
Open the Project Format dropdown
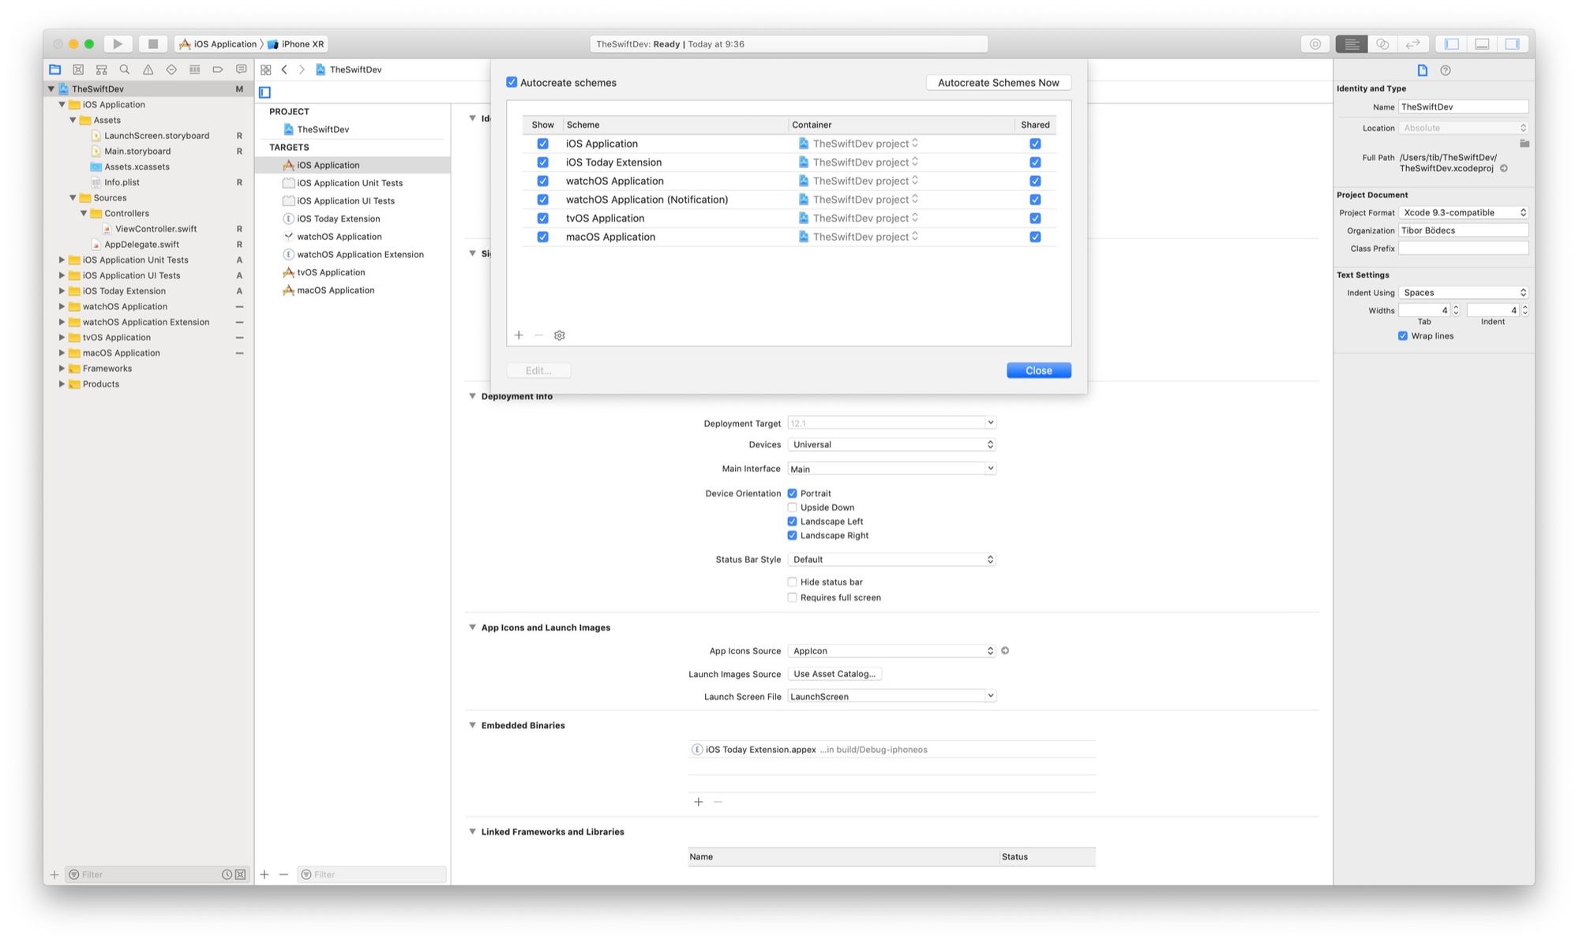pos(1463,212)
